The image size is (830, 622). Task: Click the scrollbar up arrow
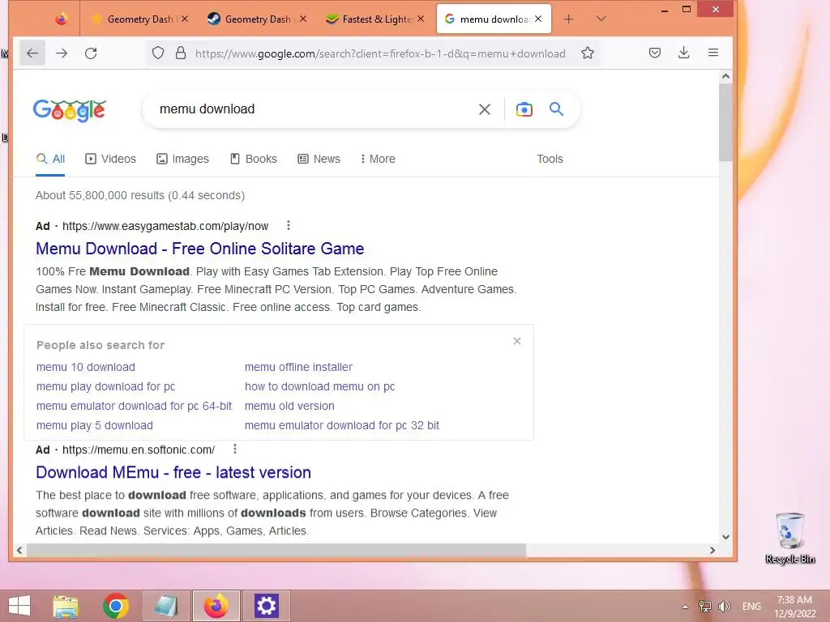point(725,76)
